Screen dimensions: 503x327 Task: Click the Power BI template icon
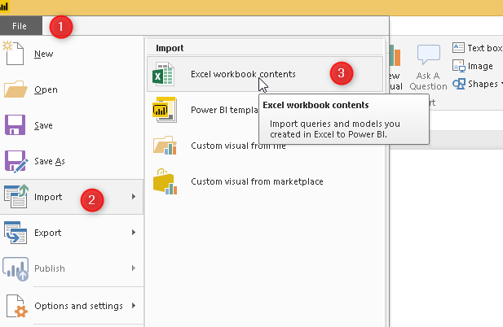pyautogui.click(x=165, y=110)
